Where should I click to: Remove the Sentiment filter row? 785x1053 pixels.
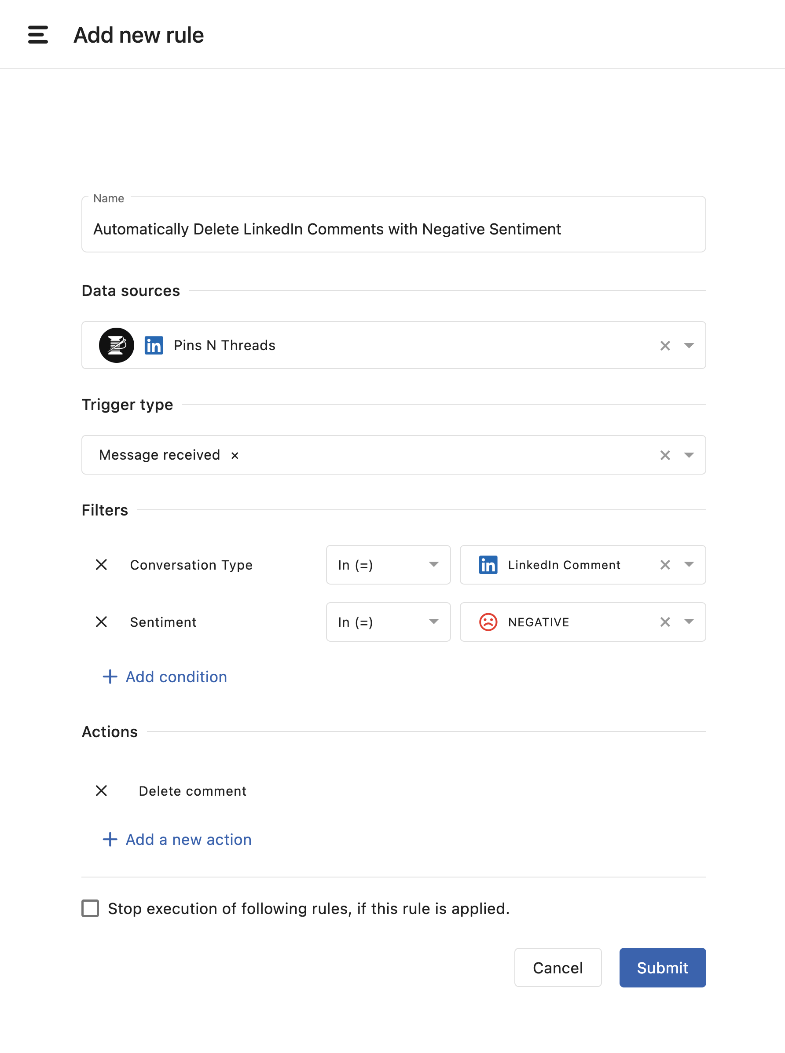click(x=101, y=622)
